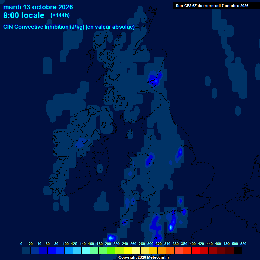Click the Run GFS 6Z header label
The height and width of the screenshot is (260, 260).
click(212, 6)
